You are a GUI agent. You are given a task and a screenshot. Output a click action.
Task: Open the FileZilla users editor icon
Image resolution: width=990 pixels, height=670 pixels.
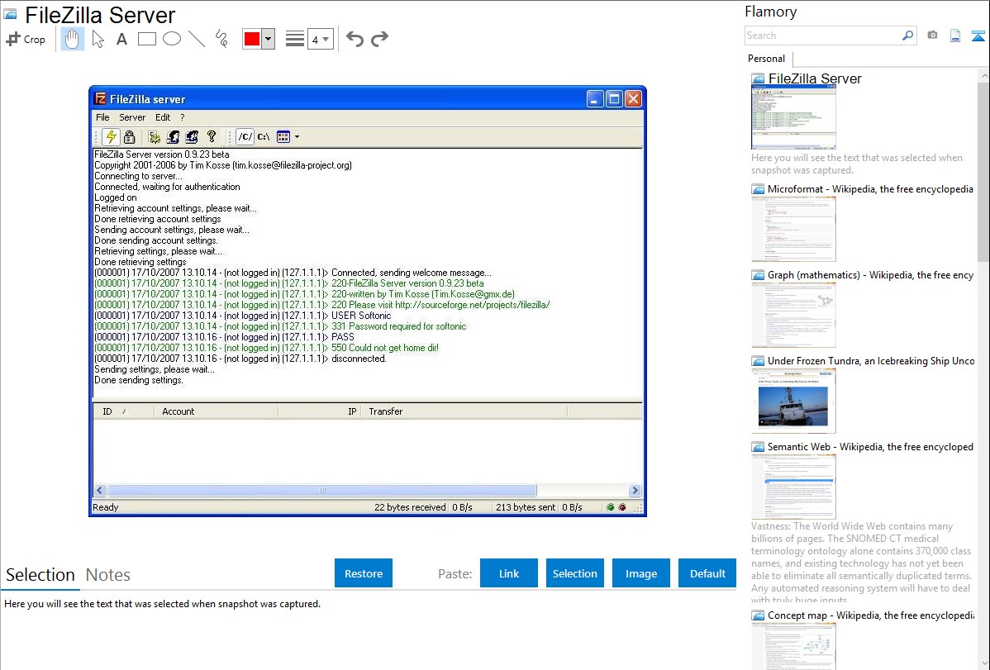coord(173,136)
